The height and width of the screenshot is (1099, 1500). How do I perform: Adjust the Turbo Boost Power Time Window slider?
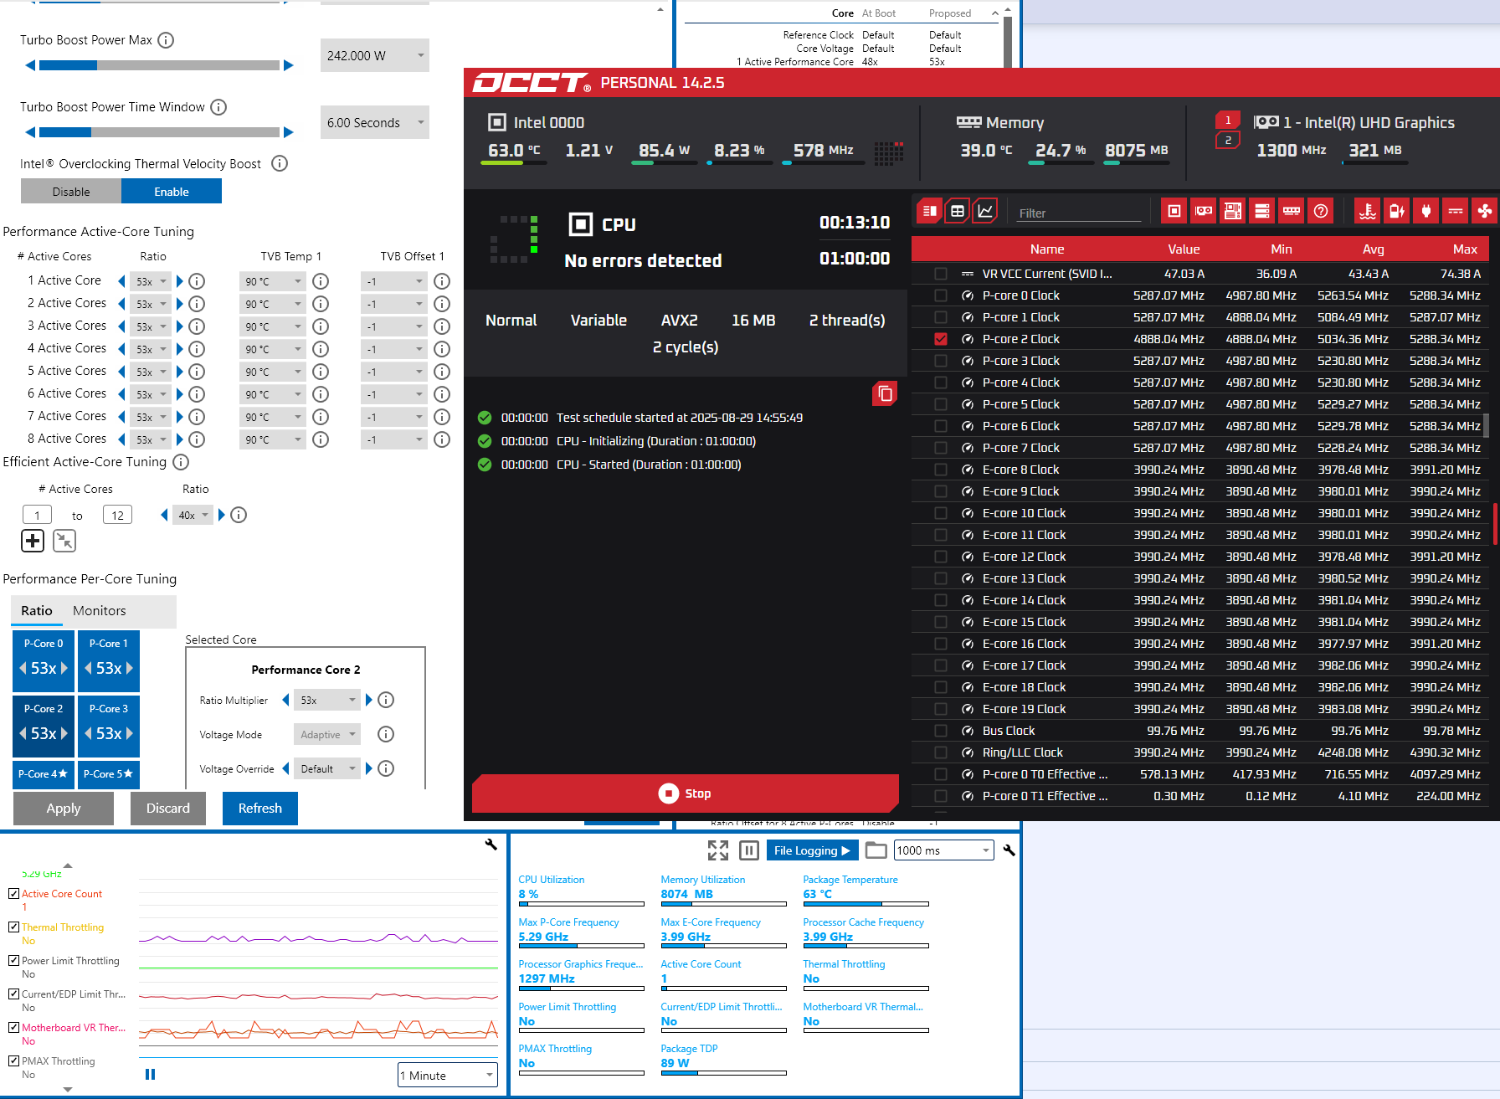159,132
